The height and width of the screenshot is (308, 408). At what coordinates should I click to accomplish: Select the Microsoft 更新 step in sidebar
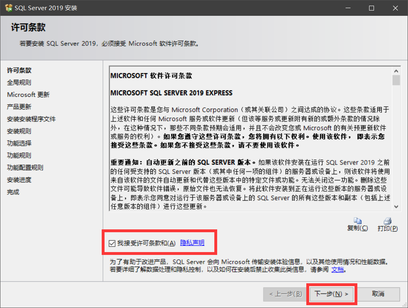click(x=28, y=94)
